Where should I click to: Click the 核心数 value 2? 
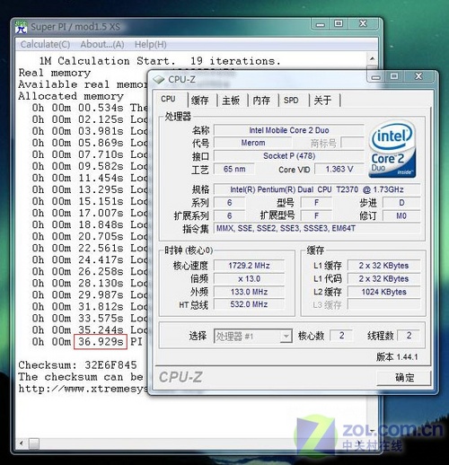click(x=341, y=336)
